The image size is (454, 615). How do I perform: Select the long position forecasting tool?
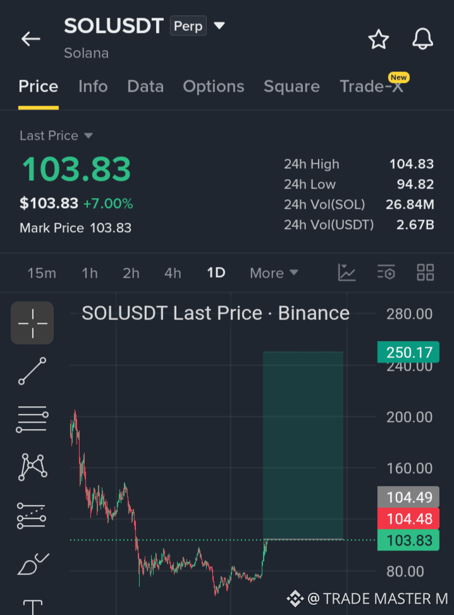click(x=32, y=516)
